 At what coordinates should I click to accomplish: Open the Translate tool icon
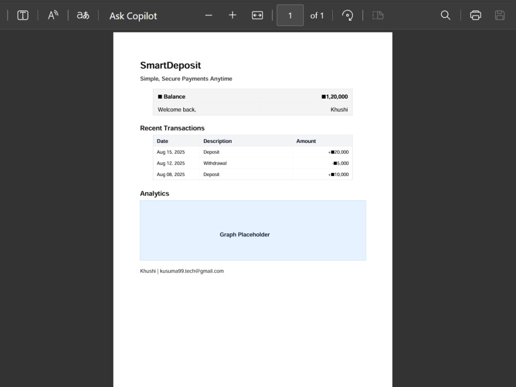(x=83, y=15)
